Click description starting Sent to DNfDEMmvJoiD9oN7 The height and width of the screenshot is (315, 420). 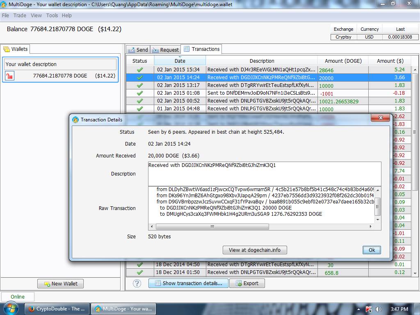tap(261, 93)
